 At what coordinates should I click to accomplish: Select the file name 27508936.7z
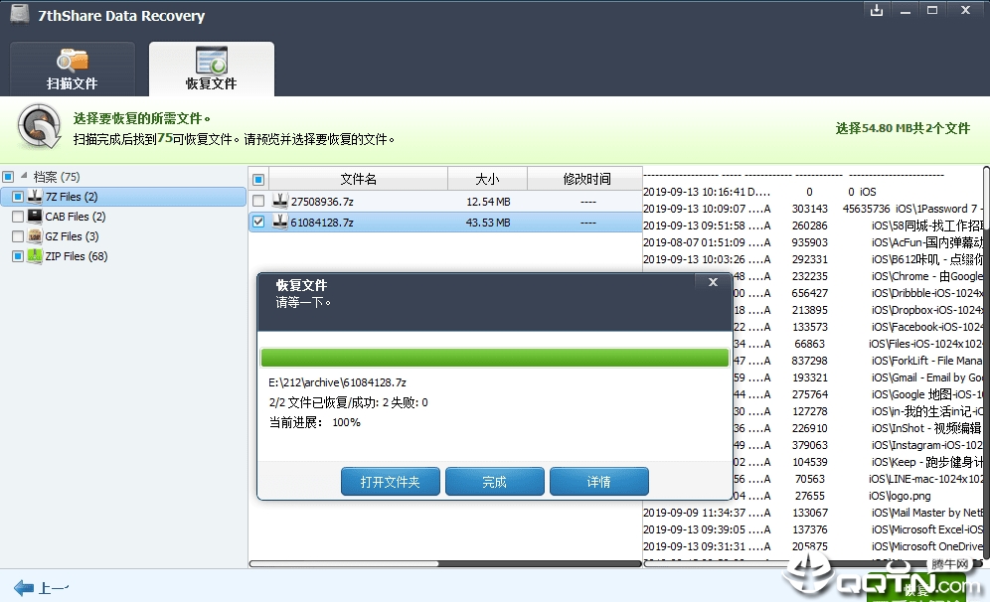pyautogui.click(x=322, y=202)
